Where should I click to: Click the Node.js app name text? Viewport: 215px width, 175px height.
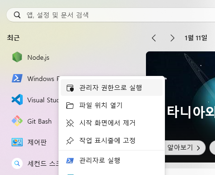[38, 57]
